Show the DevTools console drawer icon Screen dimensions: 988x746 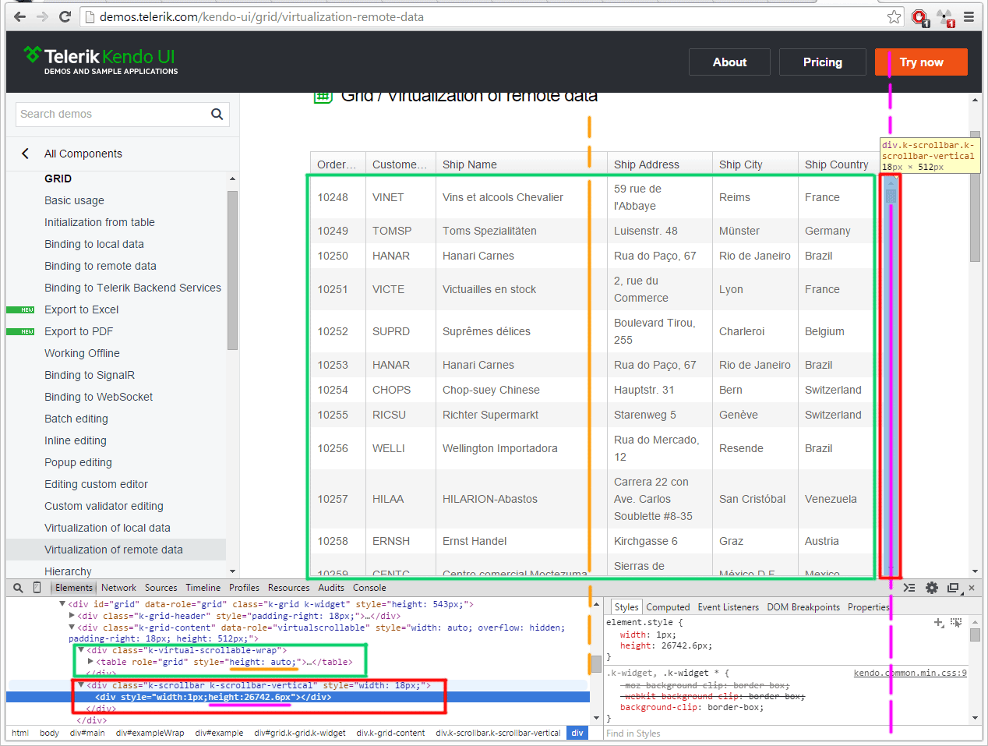click(909, 588)
